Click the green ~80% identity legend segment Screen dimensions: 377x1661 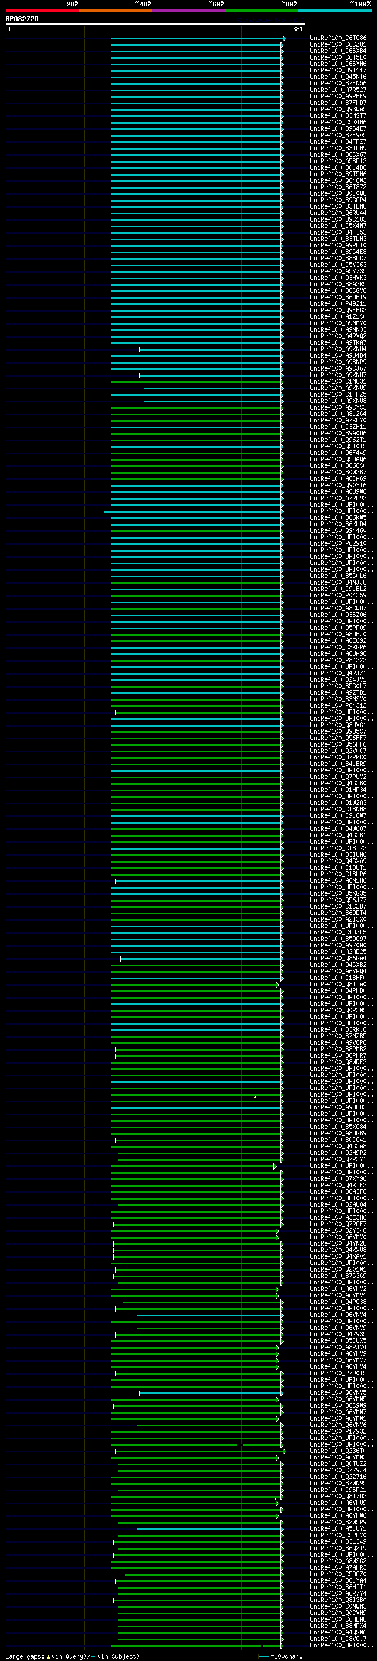pyautogui.click(x=262, y=11)
